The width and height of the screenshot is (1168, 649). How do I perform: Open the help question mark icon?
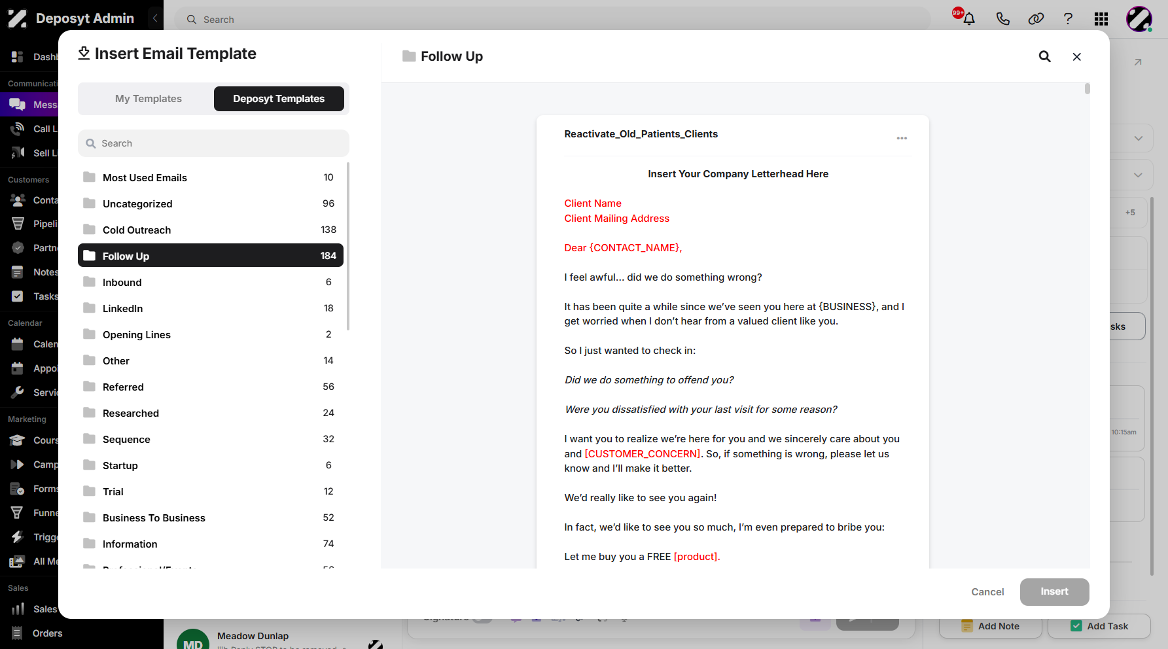click(1068, 19)
